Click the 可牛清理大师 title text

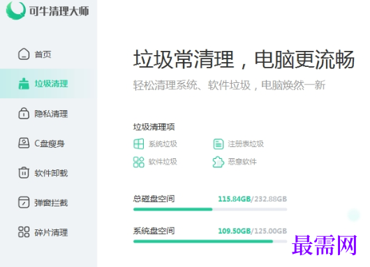tap(59, 11)
